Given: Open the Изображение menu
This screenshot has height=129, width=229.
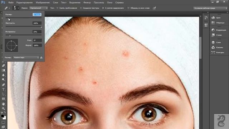Looking at the screenshot, I should pos(43,3).
